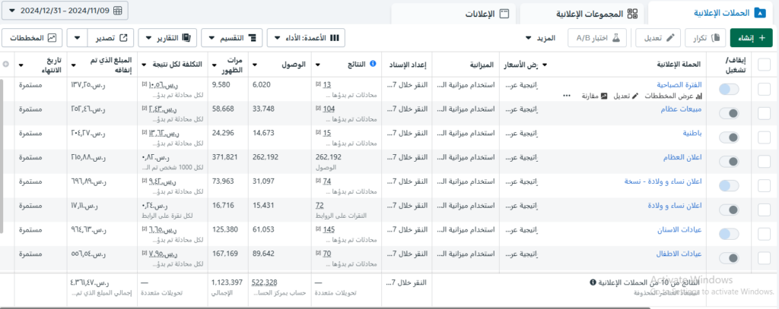Click the pencil تعديل under الفترة الصباحية

pos(628,96)
